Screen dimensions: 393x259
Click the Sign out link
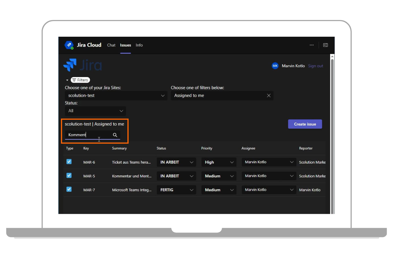[x=315, y=66]
